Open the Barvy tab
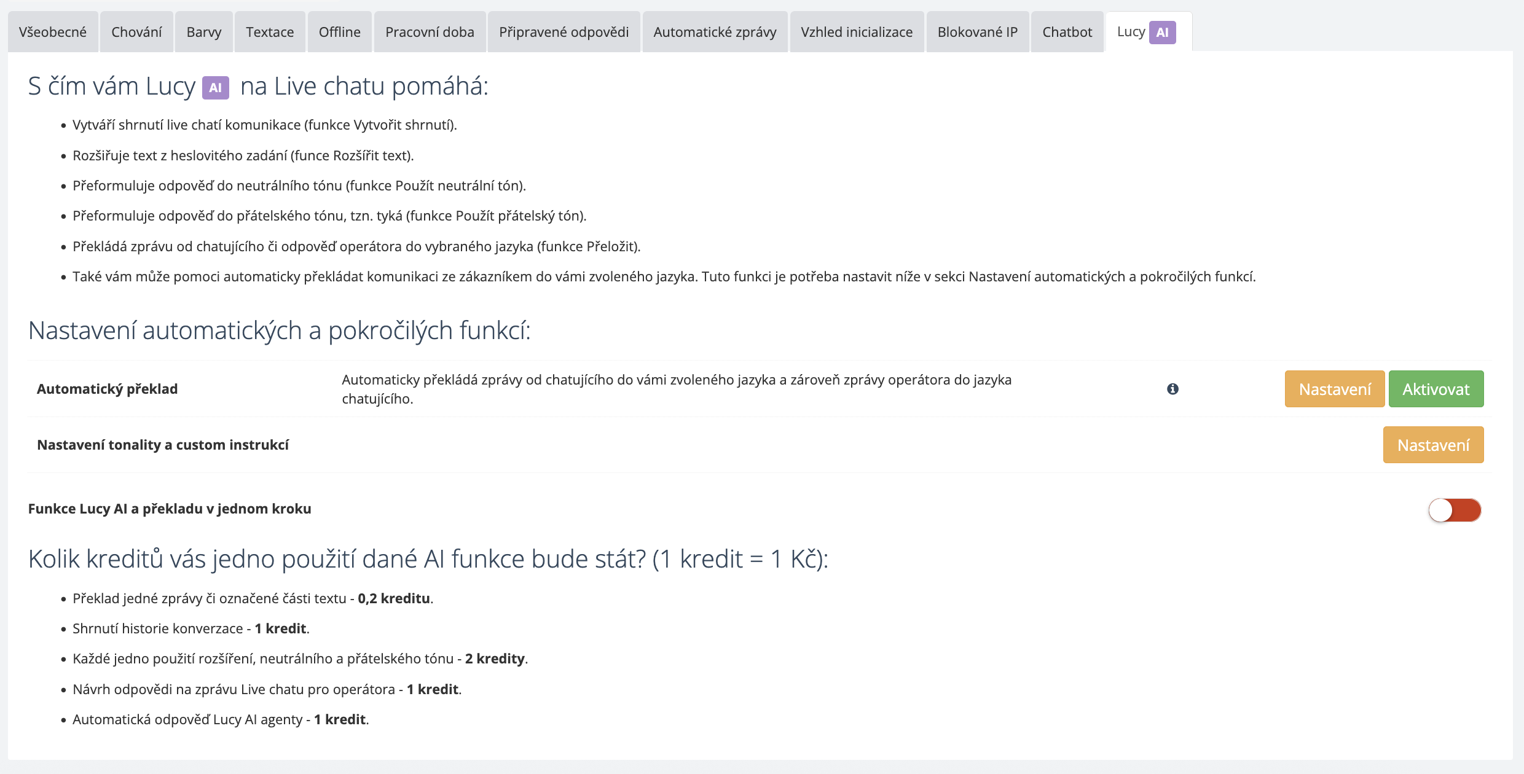The height and width of the screenshot is (774, 1524). click(x=204, y=32)
